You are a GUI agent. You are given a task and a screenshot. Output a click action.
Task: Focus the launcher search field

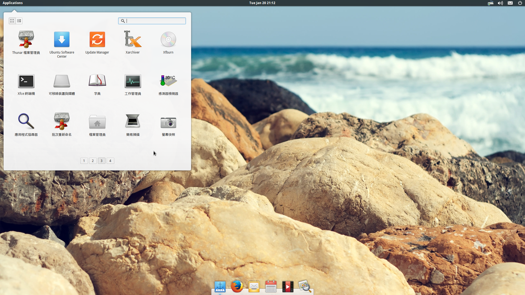tap(152, 21)
